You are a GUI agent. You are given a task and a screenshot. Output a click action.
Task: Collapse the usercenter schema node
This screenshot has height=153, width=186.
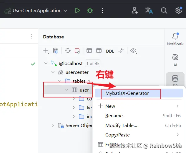point(53,72)
